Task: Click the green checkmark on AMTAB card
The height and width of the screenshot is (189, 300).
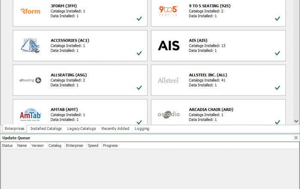Action: click(139, 122)
